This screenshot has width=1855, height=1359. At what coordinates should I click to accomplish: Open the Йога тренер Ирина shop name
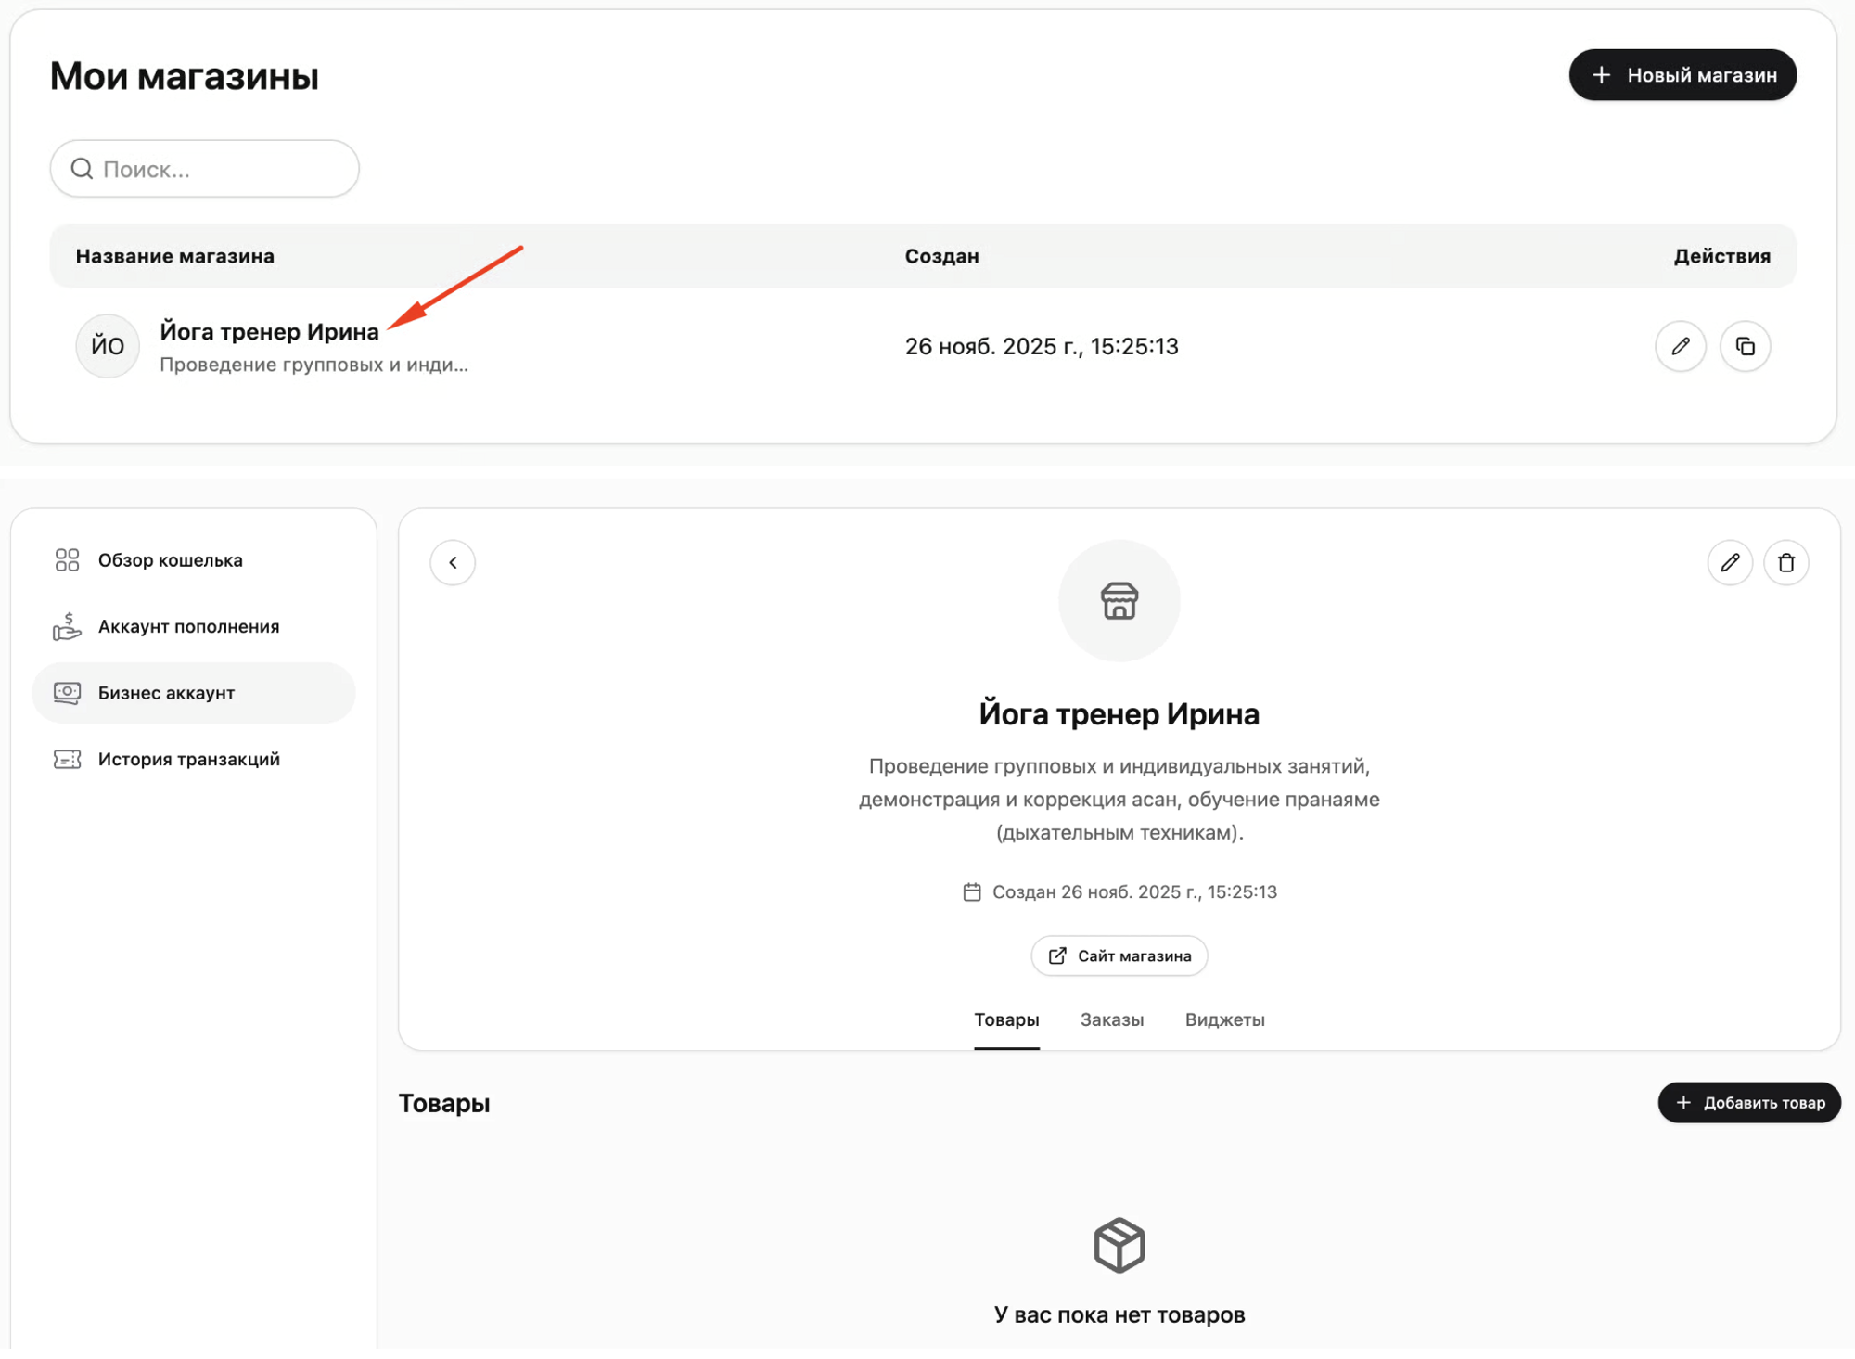click(x=269, y=331)
